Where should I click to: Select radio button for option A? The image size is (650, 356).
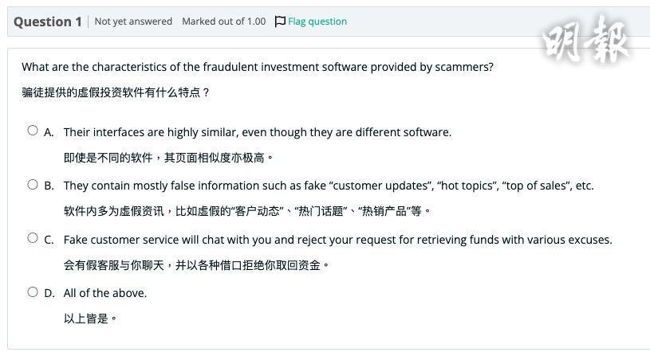click(x=33, y=131)
